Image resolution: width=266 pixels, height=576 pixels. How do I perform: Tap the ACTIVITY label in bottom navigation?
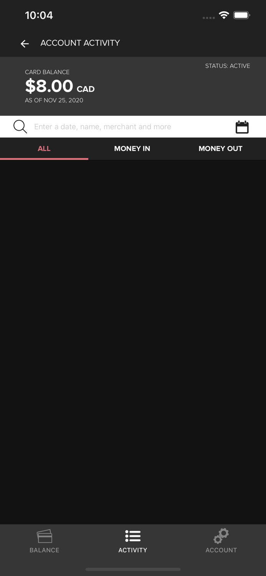coord(133,550)
